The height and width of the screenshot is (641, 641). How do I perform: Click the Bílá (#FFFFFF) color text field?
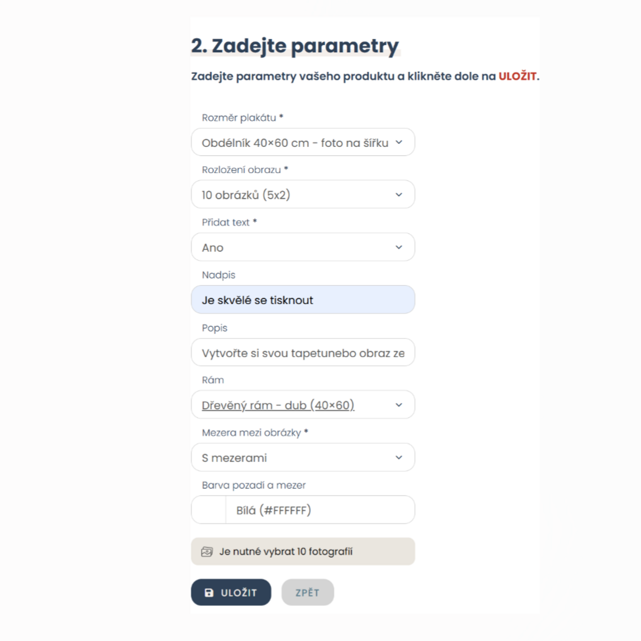(319, 510)
